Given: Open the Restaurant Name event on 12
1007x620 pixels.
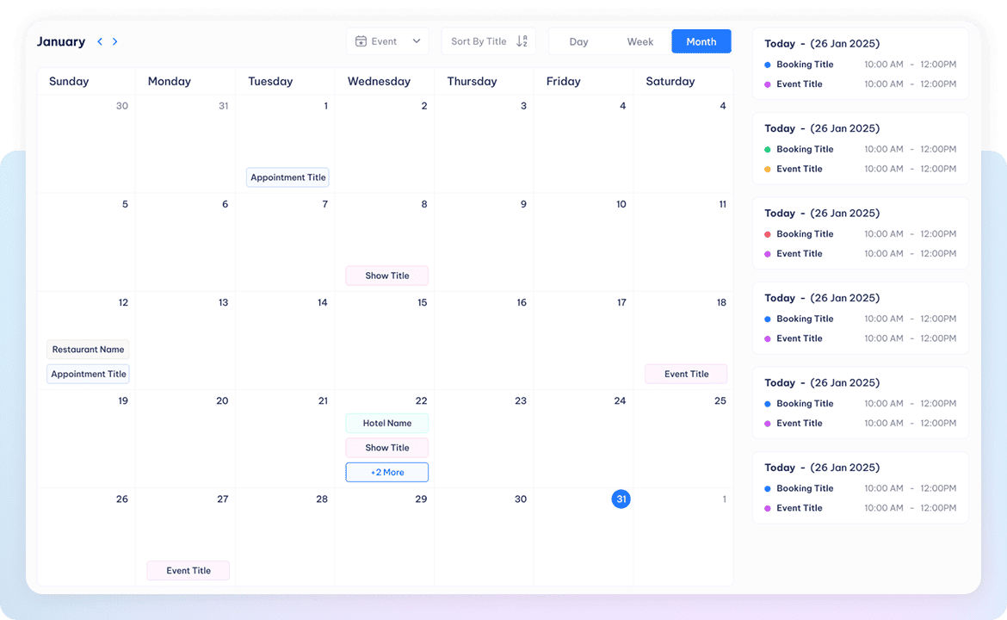Looking at the screenshot, I should click(88, 350).
